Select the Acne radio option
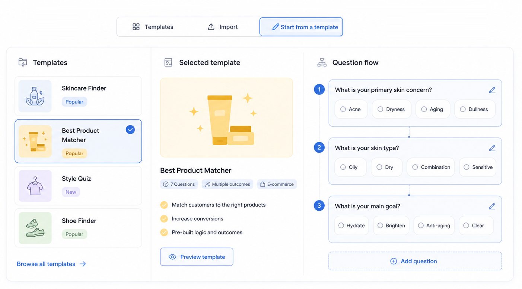 pos(351,109)
